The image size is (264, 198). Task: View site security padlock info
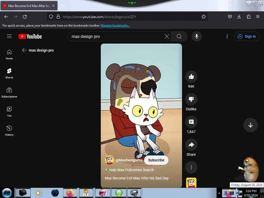pyautogui.click(x=58, y=16)
